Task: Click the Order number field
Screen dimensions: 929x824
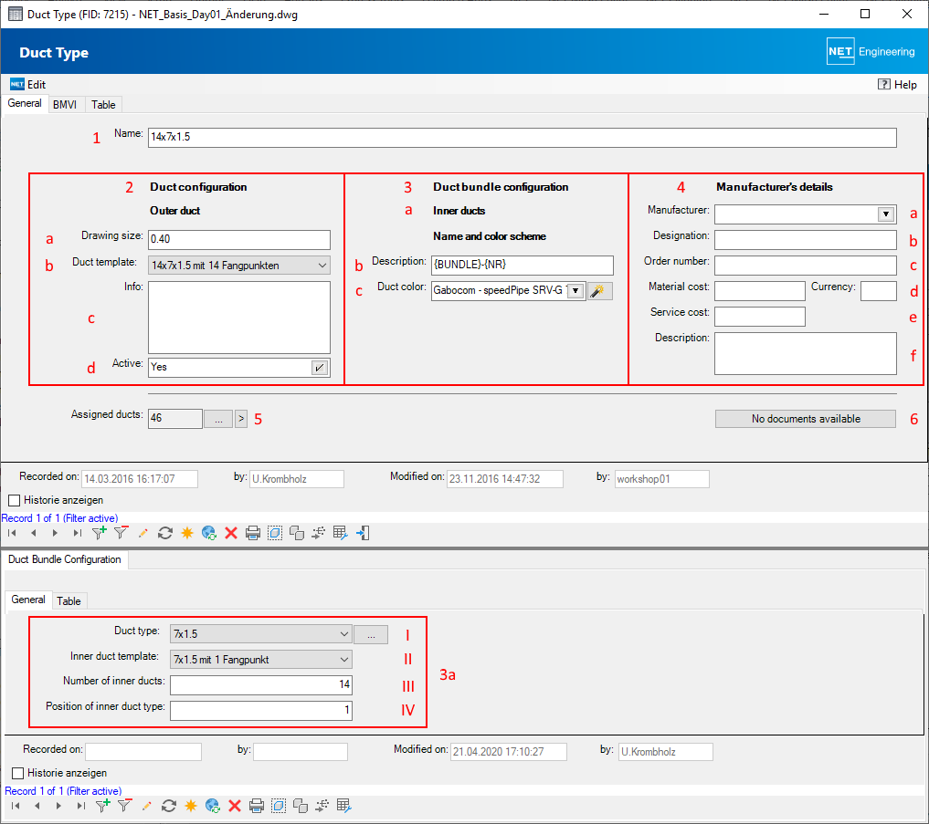Action: (x=805, y=266)
